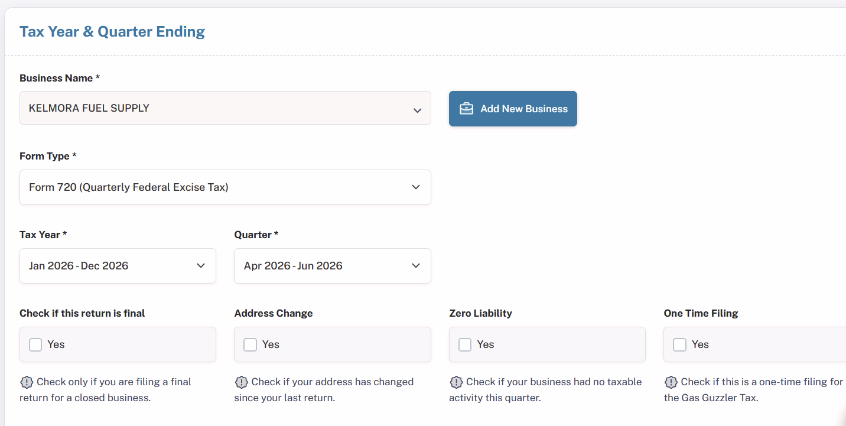Click the Business Name field label

click(x=60, y=78)
